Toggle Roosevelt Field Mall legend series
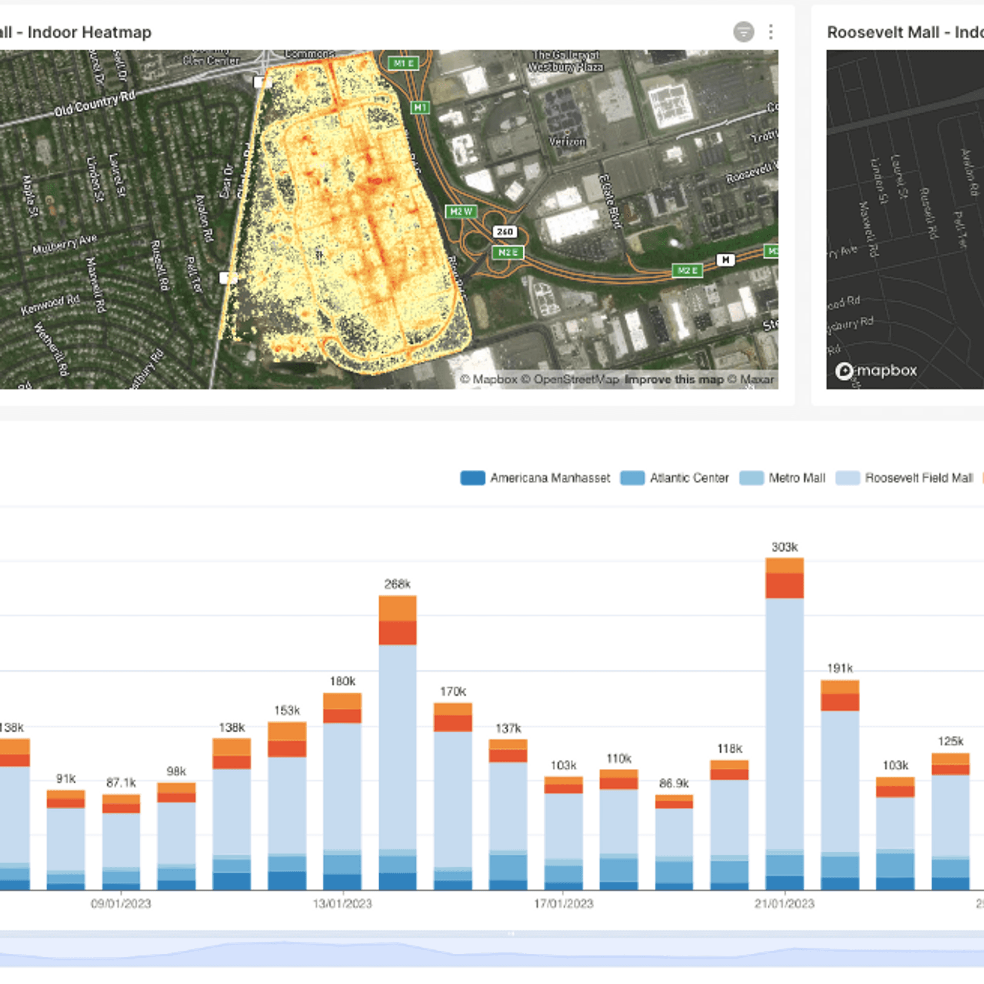Viewport: 984px width, 984px height. click(x=904, y=478)
